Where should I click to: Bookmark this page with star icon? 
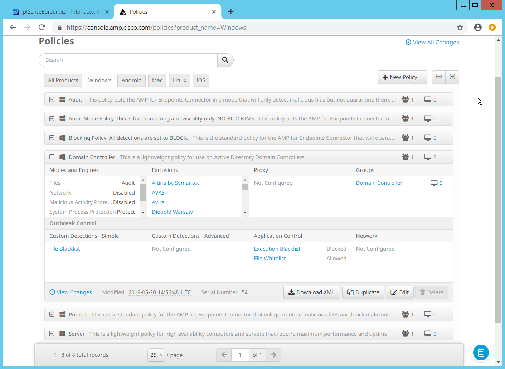pyautogui.click(x=460, y=28)
